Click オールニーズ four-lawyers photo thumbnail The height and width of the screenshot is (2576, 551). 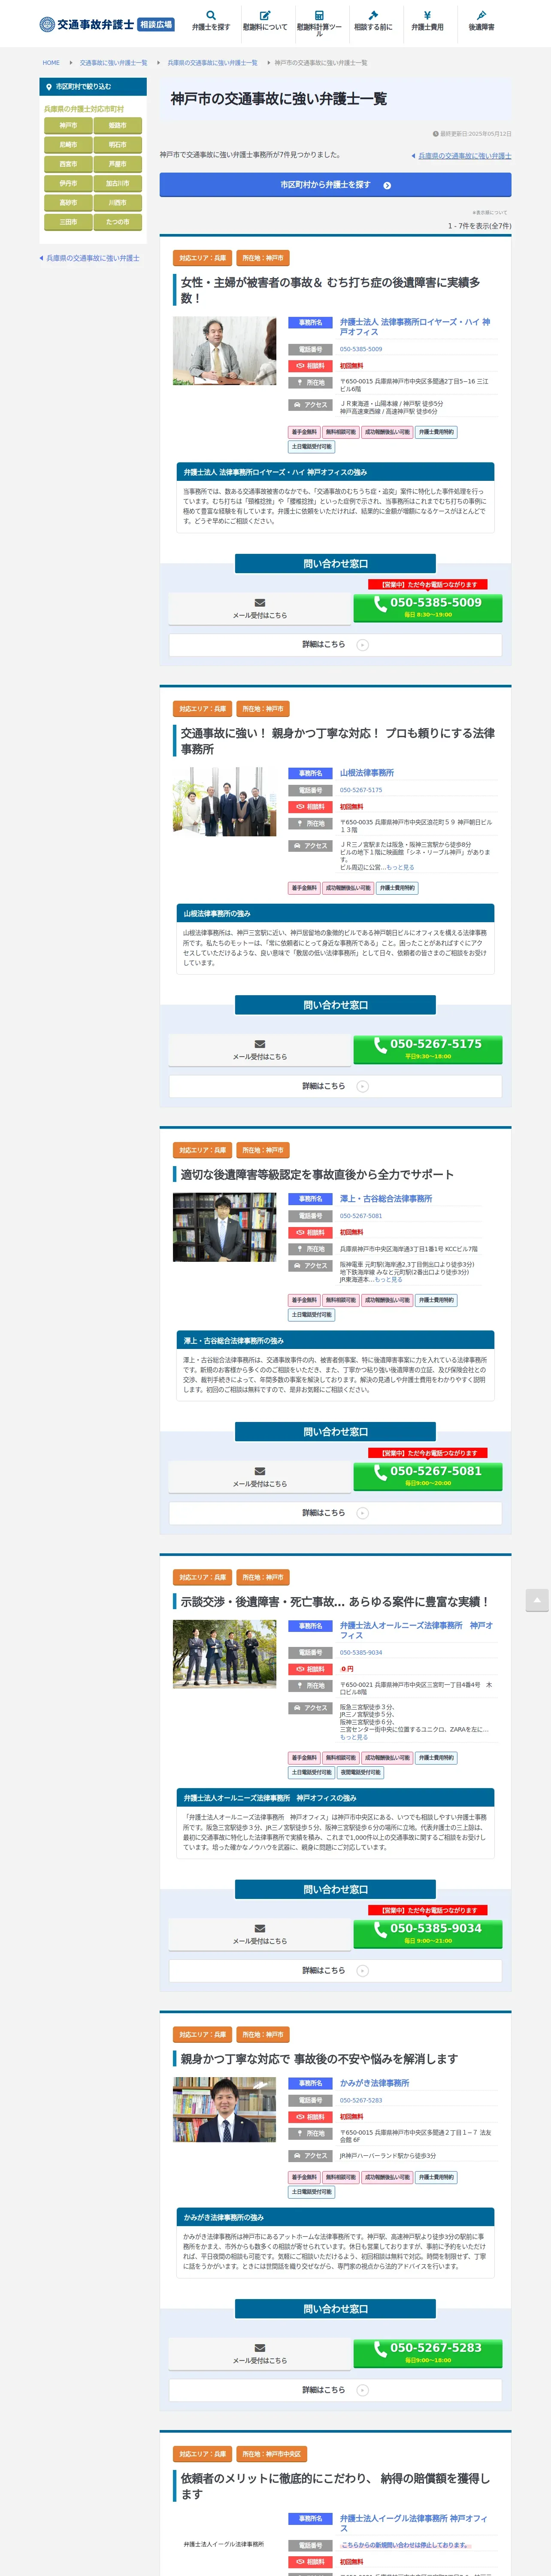(x=224, y=1654)
